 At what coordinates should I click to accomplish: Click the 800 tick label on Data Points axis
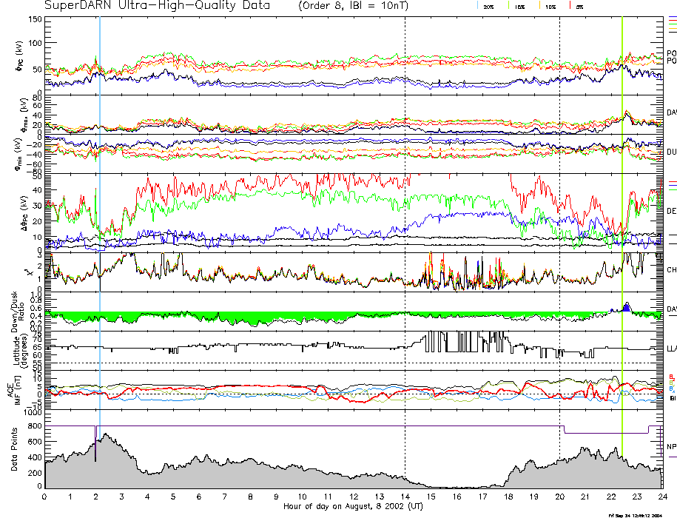pos(33,426)
